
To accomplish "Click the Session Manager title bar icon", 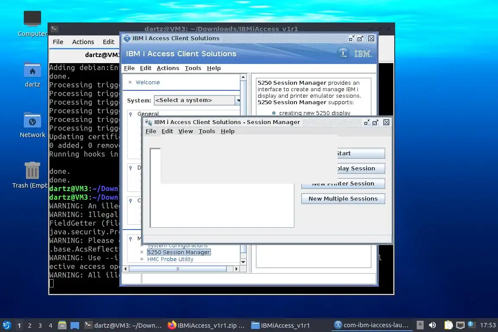I will pyautogui.click(x=148, y=122).
